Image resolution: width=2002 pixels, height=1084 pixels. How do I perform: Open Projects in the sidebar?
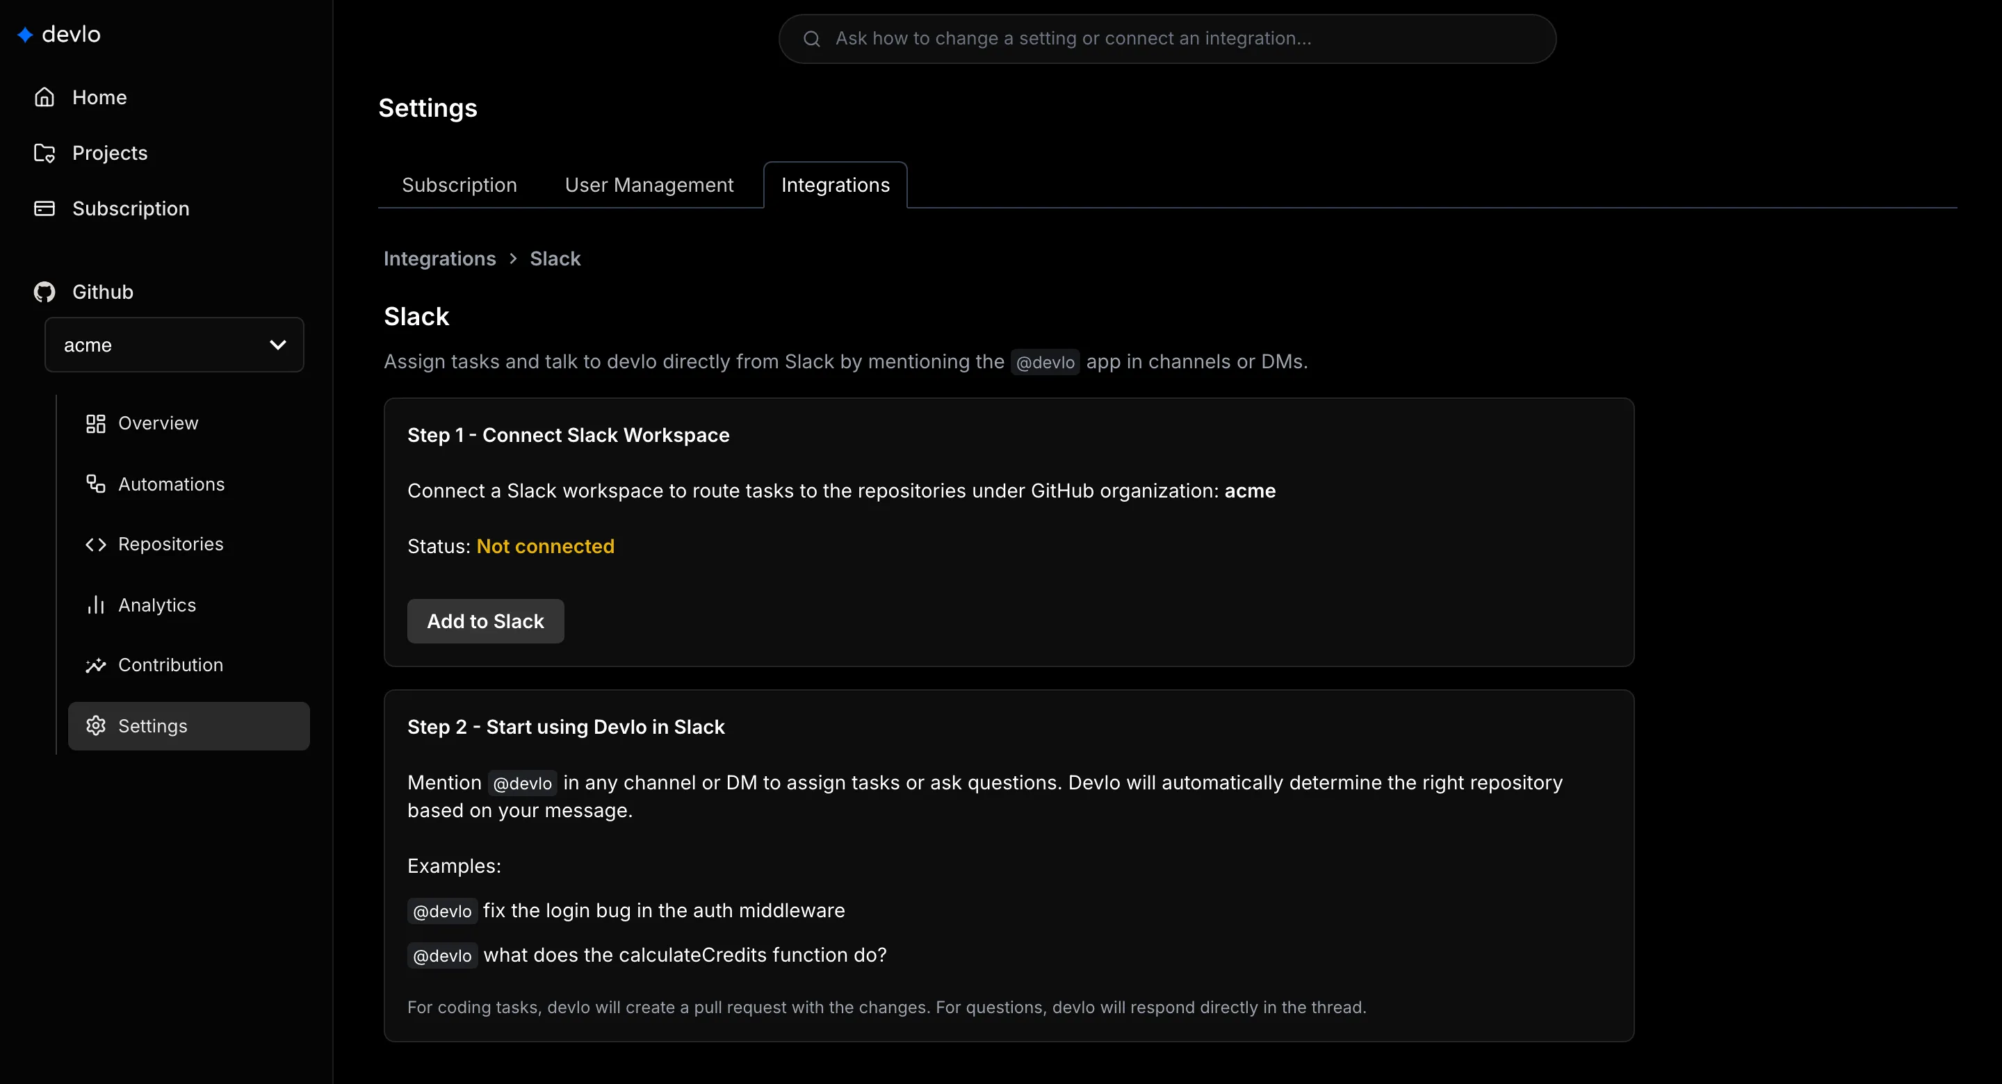coord(110,153)
